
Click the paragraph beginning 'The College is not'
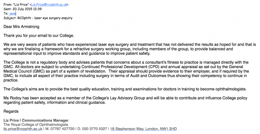tap(126, 71)
